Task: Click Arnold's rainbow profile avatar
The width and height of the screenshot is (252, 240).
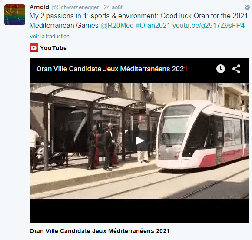Action: coord(15,15)
